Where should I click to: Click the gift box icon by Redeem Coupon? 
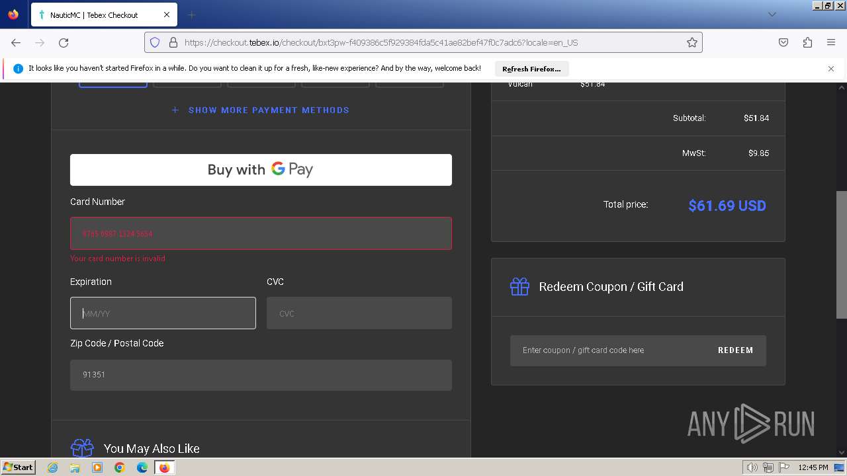[519, 286]
